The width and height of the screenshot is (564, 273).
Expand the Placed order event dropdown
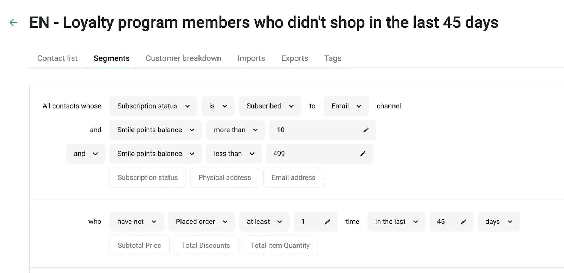point(201,222)
